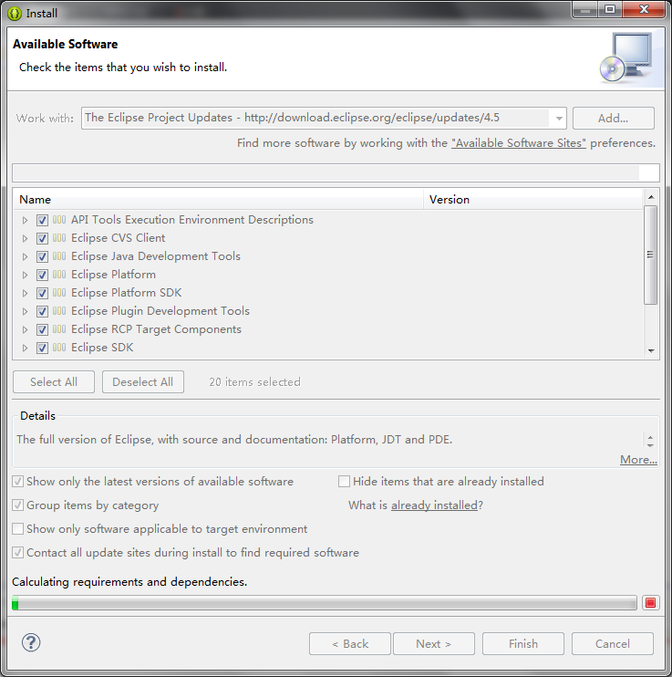Image resolution: width=672 pixels, height=677 pixels.
Task: Toggle Group items by category checkbox
Action: coord(17,505)
